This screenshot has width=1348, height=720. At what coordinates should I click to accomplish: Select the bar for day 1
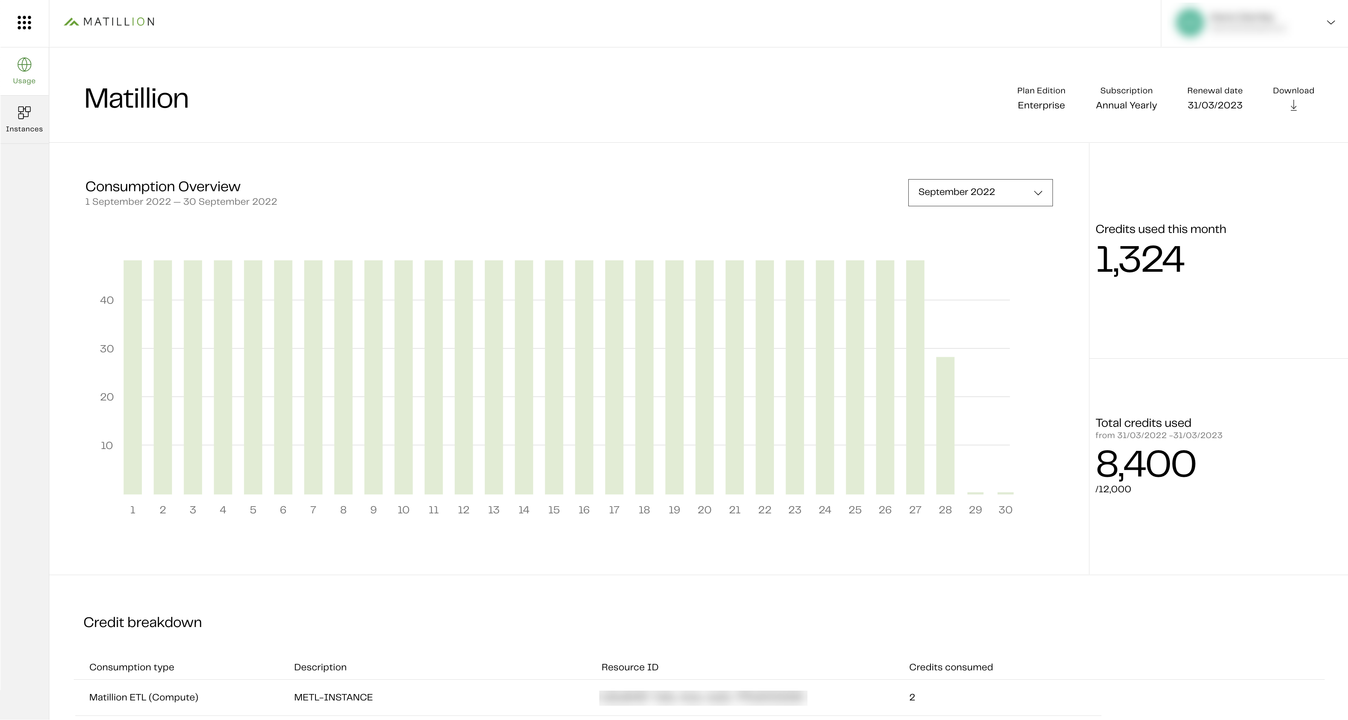pos(133,377)
